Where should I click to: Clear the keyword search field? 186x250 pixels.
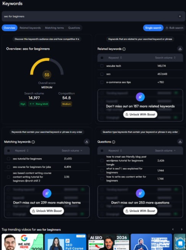tap(180, 16)
